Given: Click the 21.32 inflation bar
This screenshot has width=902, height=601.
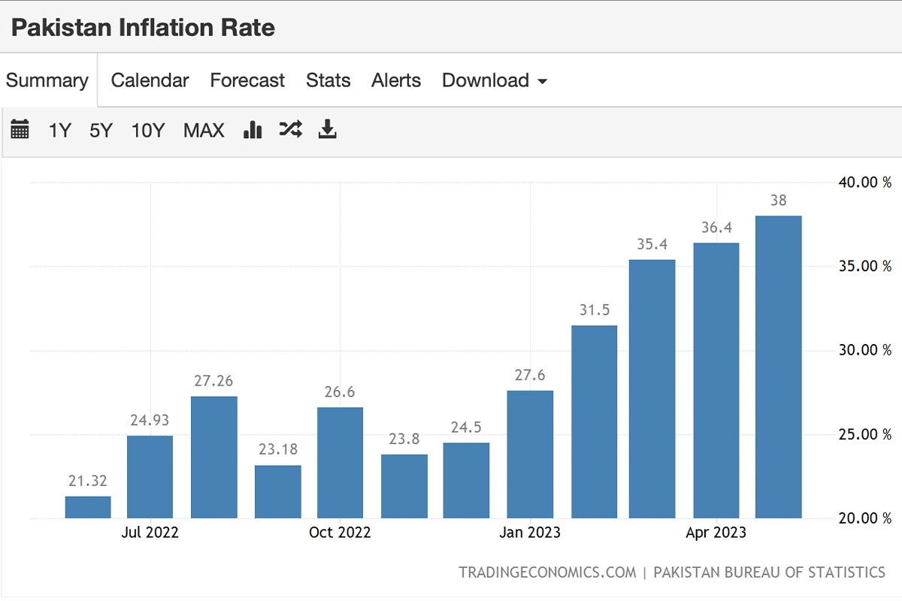Looking at the screenshot, I should tap(88, 508).
